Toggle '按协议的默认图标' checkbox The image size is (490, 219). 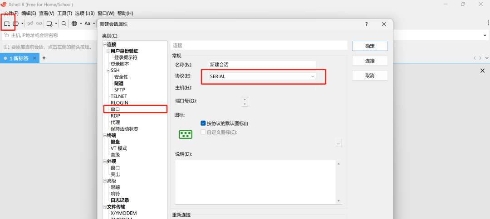tap(203, 124)
